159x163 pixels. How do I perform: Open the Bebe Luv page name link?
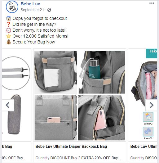(x=30, y=4)
